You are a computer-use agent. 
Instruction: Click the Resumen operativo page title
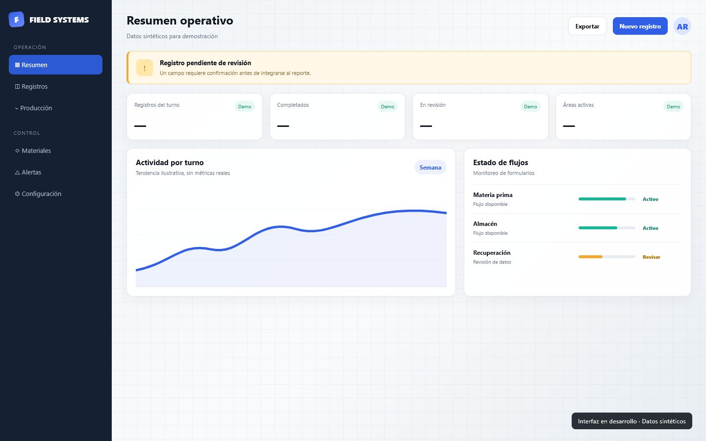[x=180, y=21]
